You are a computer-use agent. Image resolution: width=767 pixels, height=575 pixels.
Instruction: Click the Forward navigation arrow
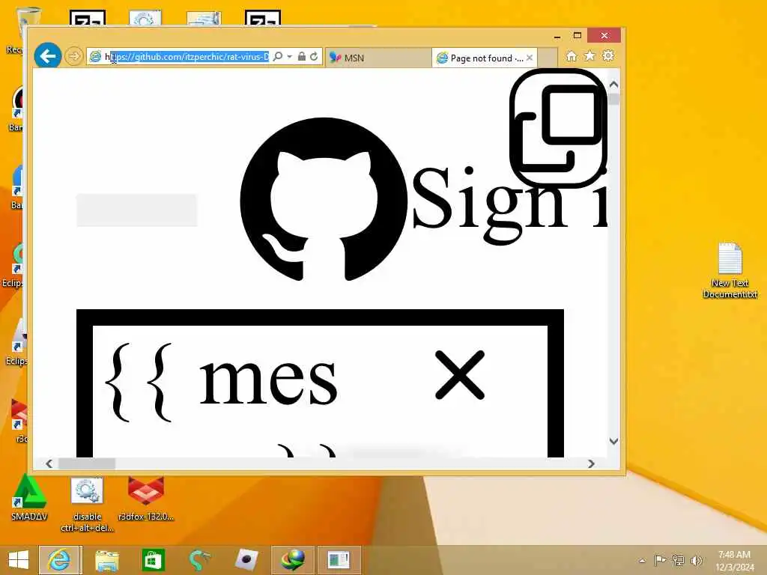[x=74, y=56]
